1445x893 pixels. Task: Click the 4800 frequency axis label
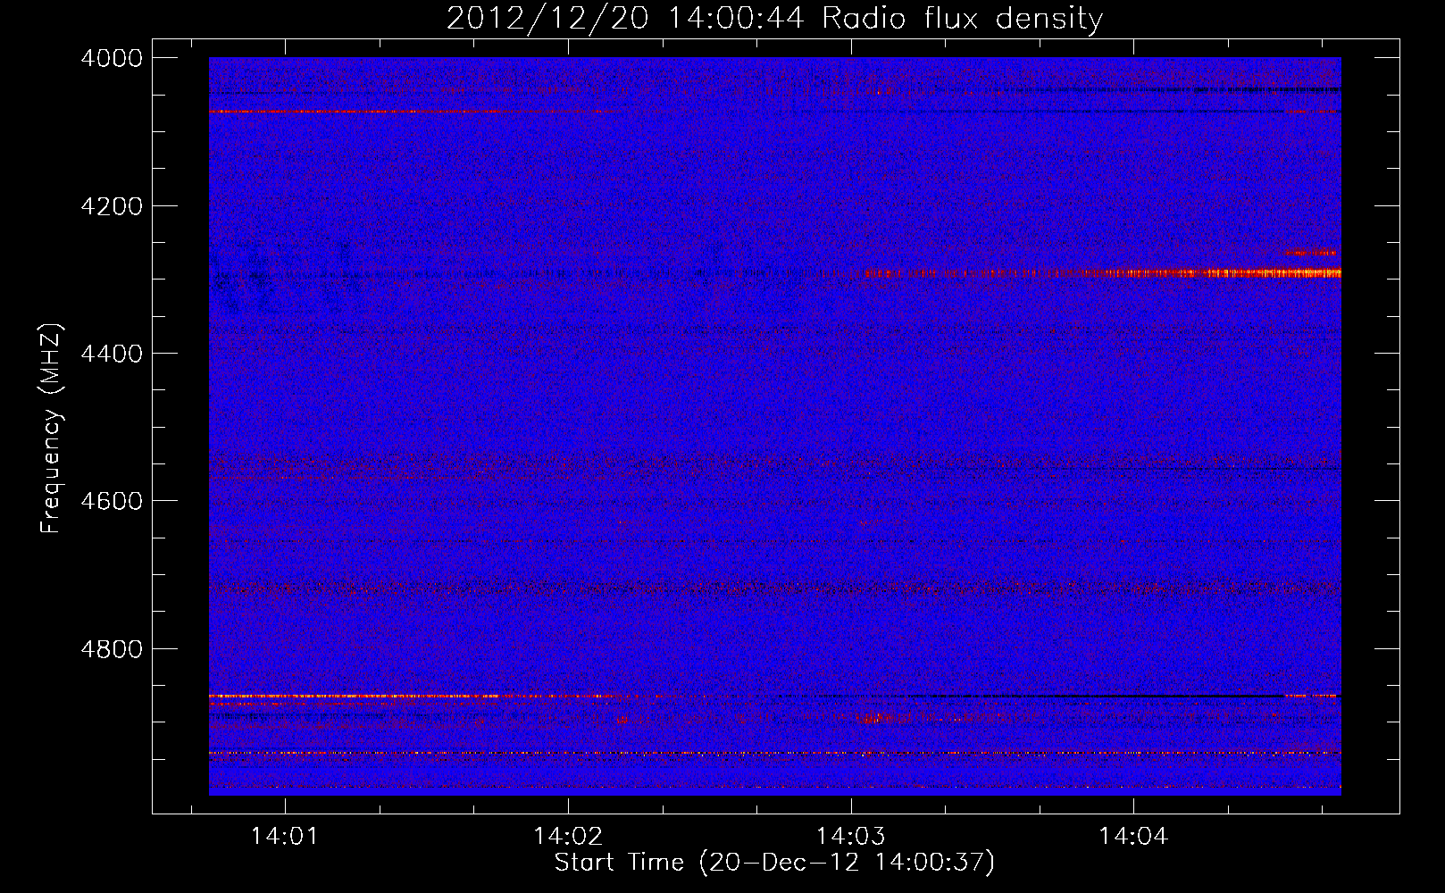pos(112,649)
